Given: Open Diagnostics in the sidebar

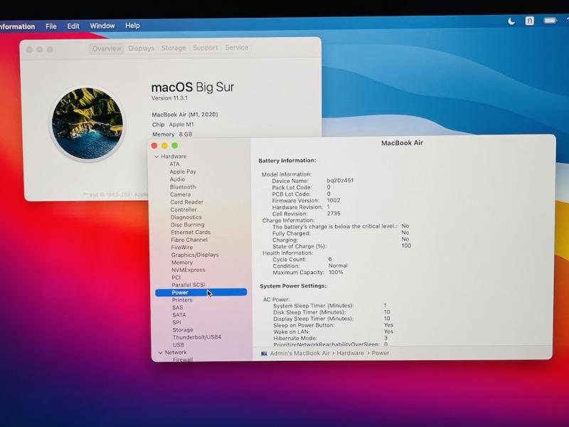Looking at the screenshot, I should (186, 218).
